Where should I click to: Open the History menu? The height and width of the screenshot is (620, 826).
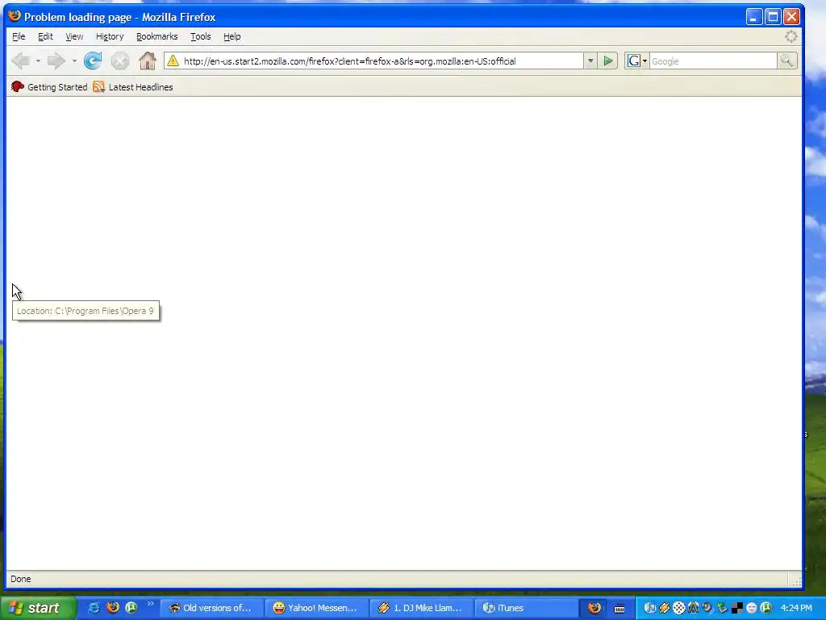[110, 36]
